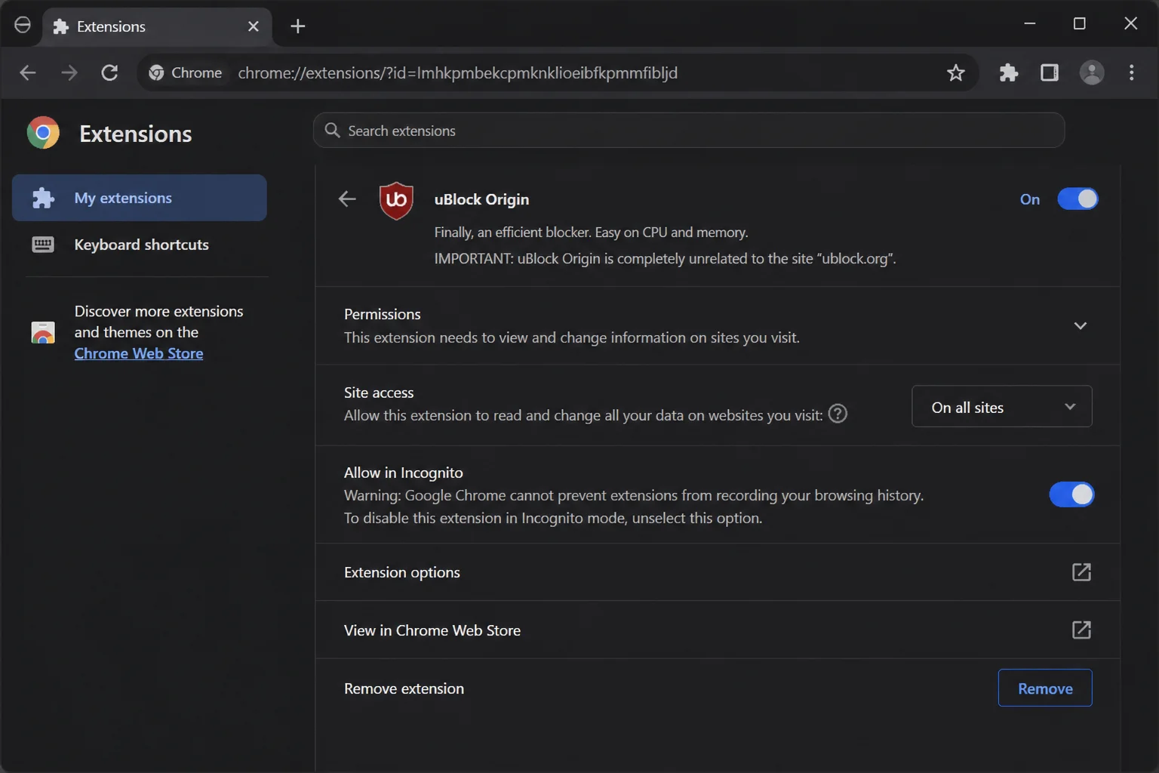Viewport: 1159px width, 773px height.
Task: Reload the page
Action: point(109,72)
